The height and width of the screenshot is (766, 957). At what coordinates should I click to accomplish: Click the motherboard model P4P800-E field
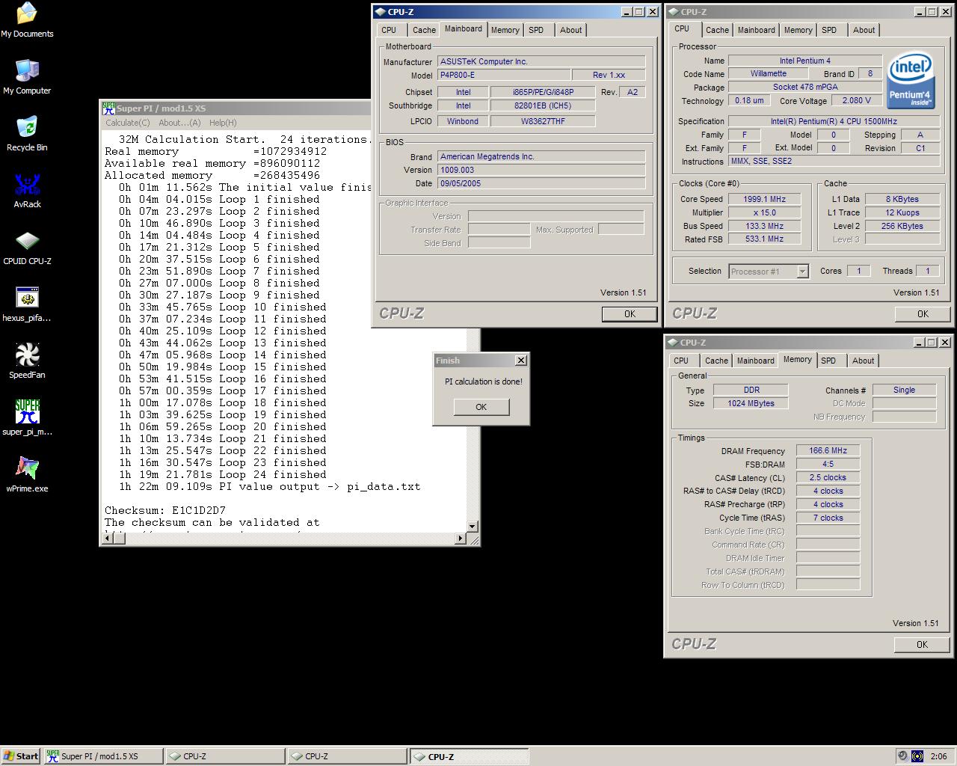point(504,75)
